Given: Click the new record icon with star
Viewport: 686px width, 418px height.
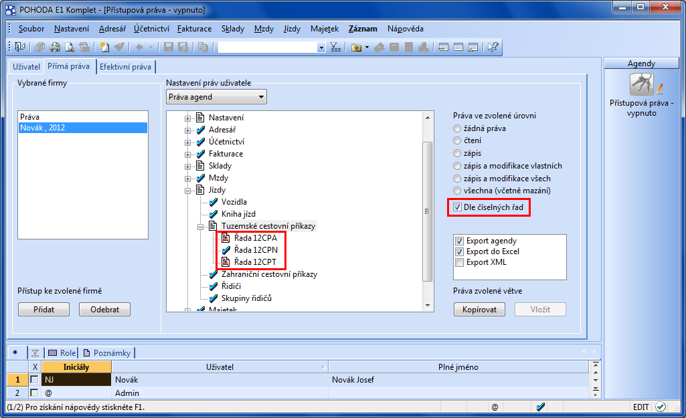Looking at the screenshot, I should pos(104,47).
